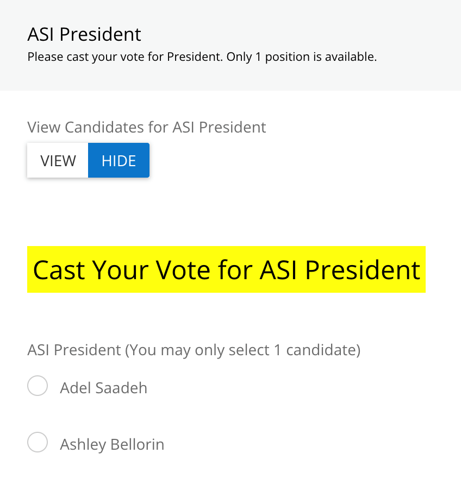This screenshot has height=491, width=461.
Task: Open the candidate list for ASI President
Action: pyautogui.click(x=58, y=160)
